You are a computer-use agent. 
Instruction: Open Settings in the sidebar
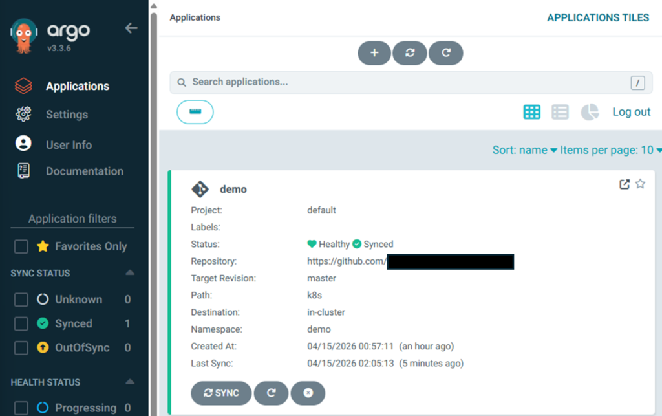(67, 115)
